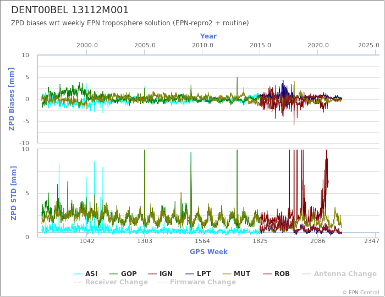
Task: Toggle the LPT series legend entry
Action: 198,274
